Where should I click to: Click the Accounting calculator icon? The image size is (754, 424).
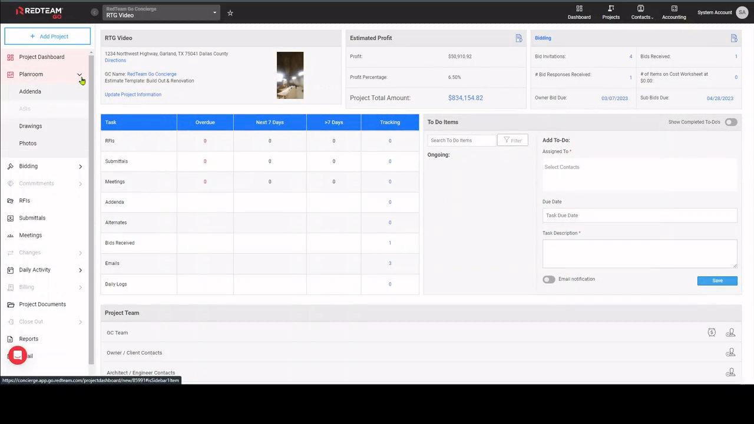tap(674, 8)
